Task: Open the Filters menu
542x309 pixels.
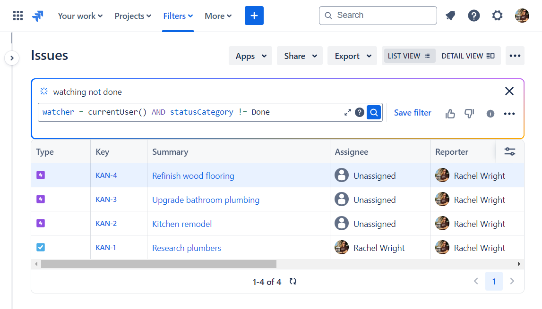Action: click(178, 16)
